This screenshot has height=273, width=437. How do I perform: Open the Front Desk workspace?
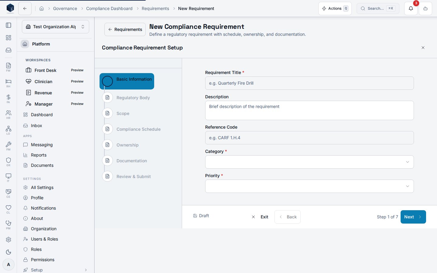(56, 70)
